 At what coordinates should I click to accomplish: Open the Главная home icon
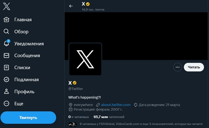pyautogui.click(x=7, y=20)
